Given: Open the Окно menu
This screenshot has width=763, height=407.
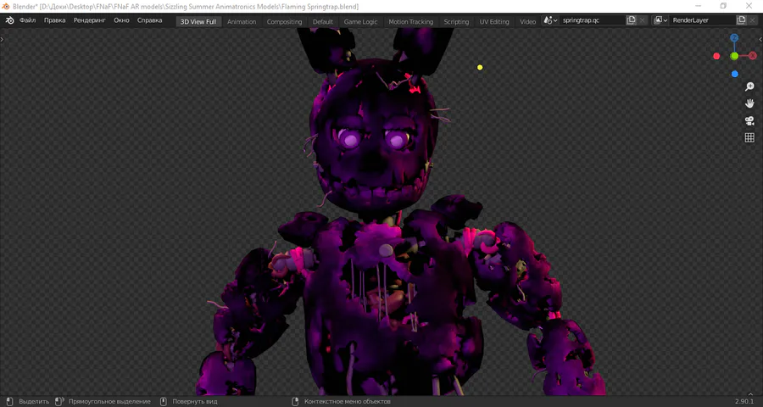Looking at the screenshot, I should pyautogui.click(x=121, y=20).
